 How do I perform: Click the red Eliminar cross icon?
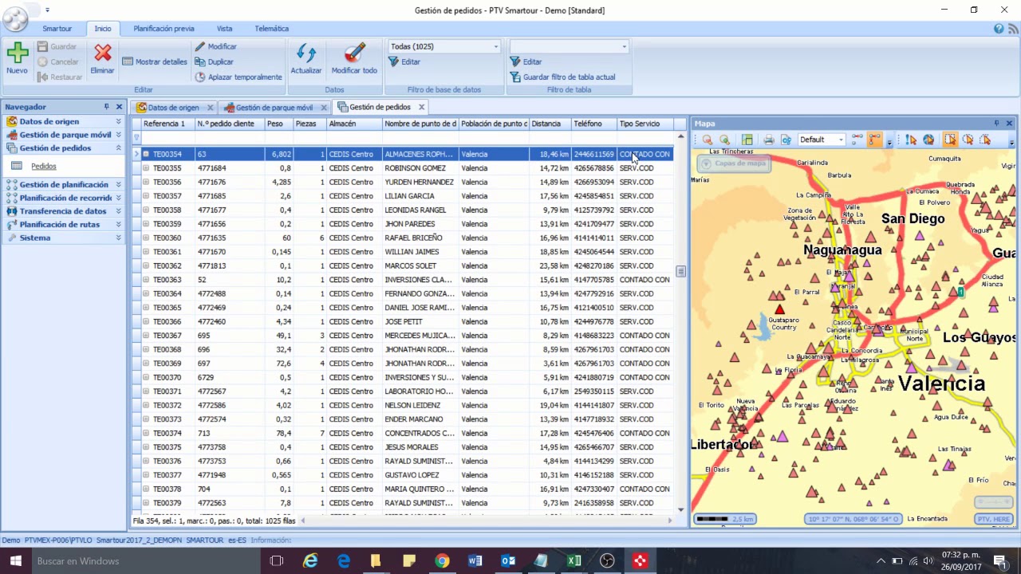102,53
